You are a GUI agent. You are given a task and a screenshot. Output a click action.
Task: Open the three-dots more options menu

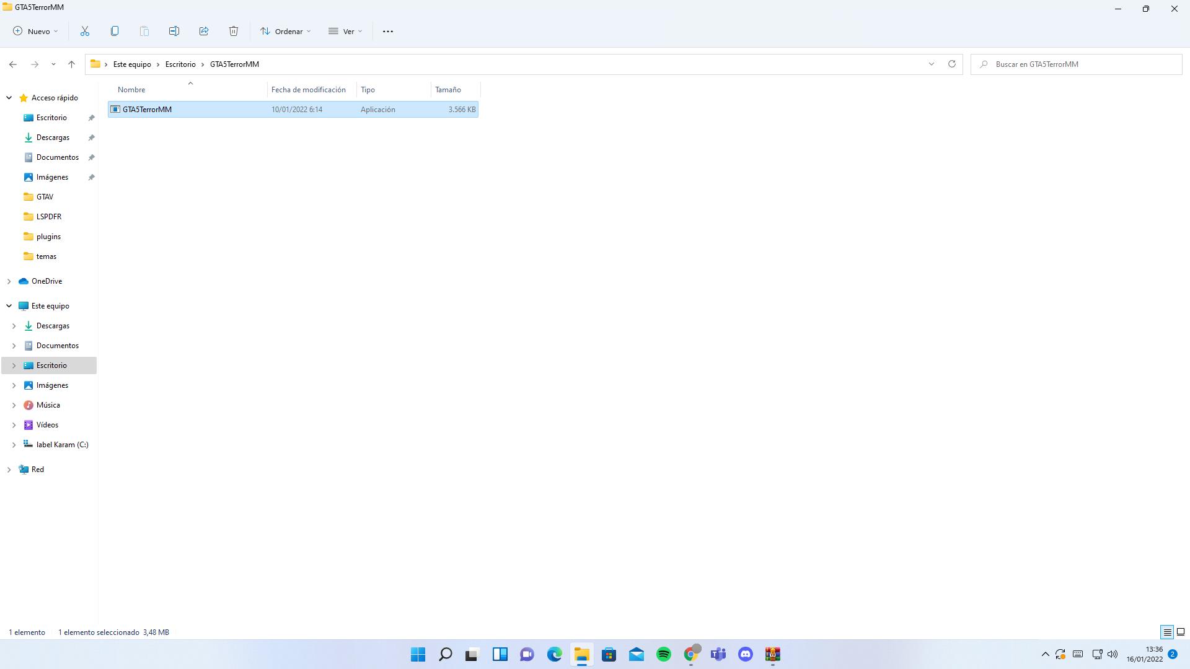pyautogui.click(x=388, y=31)
